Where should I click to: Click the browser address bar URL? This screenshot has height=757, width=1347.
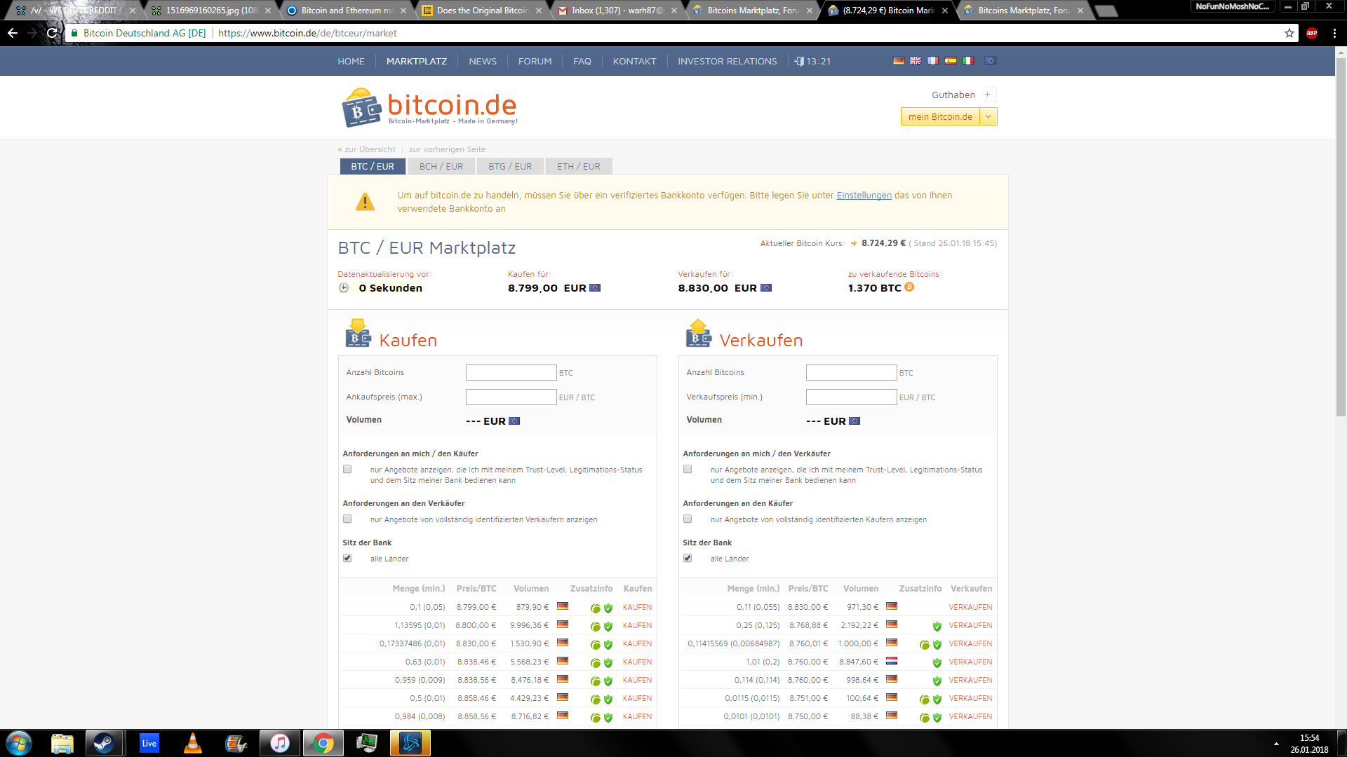pos(307,33)
